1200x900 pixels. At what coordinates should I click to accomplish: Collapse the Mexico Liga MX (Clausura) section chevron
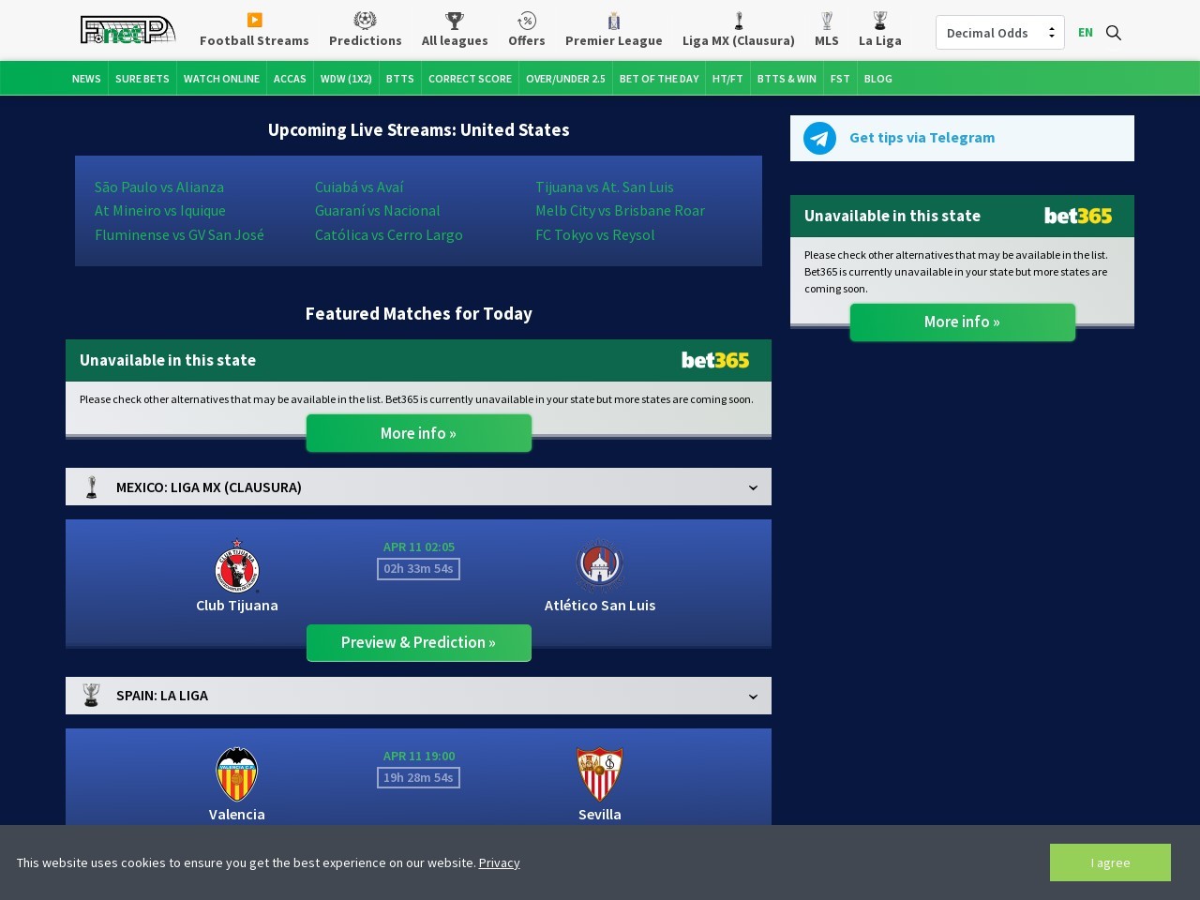(753, 487)
